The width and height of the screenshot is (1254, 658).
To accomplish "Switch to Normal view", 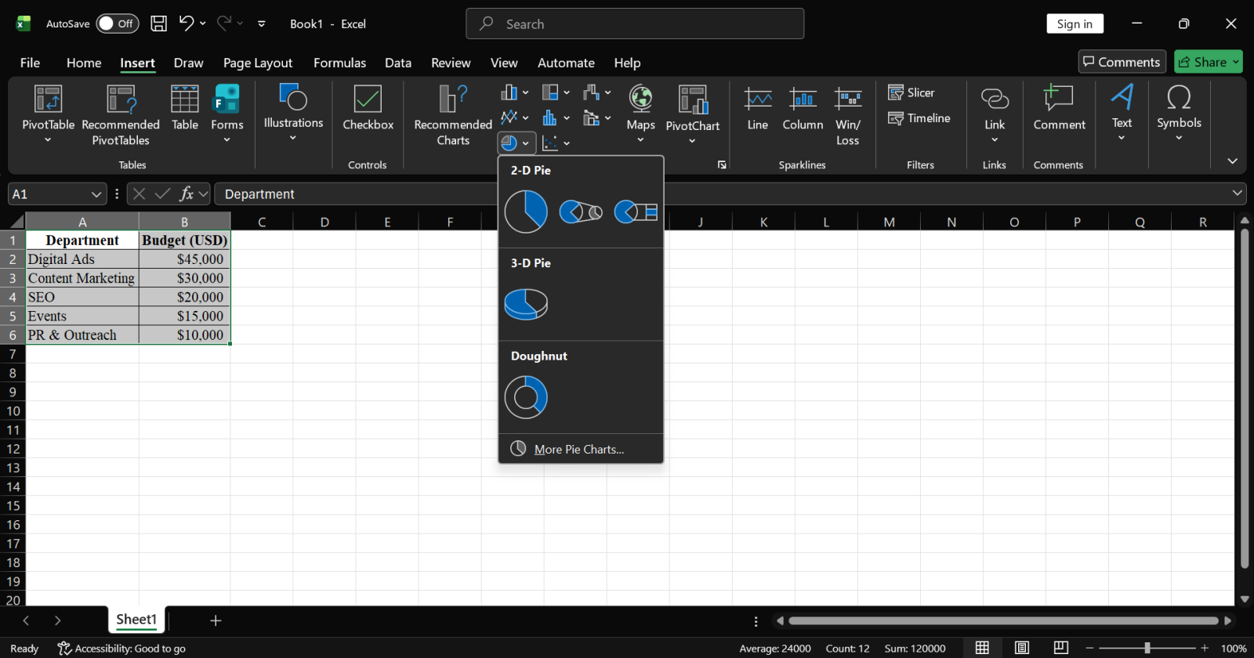I will click(x=982, y=648).
